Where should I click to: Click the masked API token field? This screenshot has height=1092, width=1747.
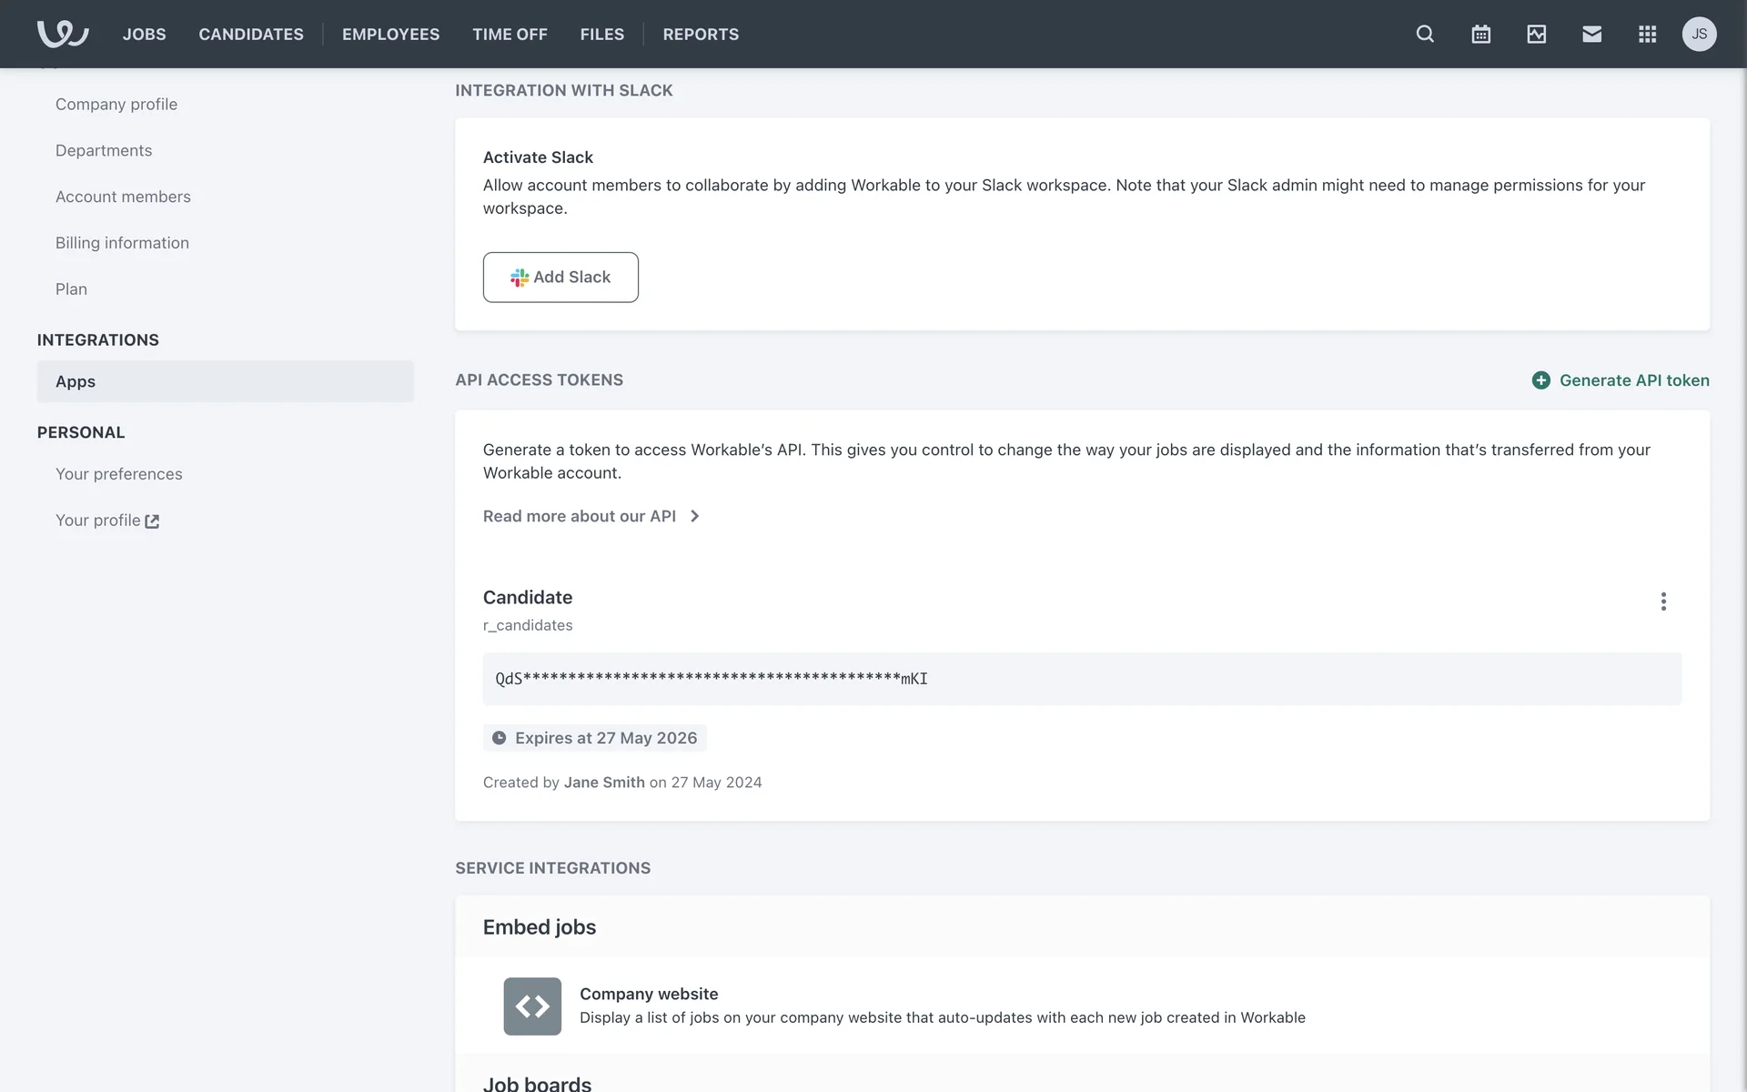[1081, 678]
